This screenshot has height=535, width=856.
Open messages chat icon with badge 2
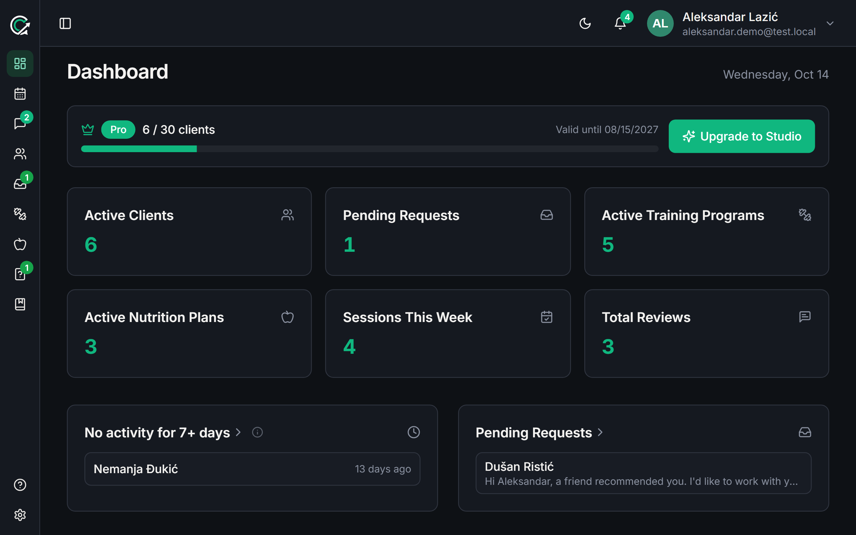point(20,123)
